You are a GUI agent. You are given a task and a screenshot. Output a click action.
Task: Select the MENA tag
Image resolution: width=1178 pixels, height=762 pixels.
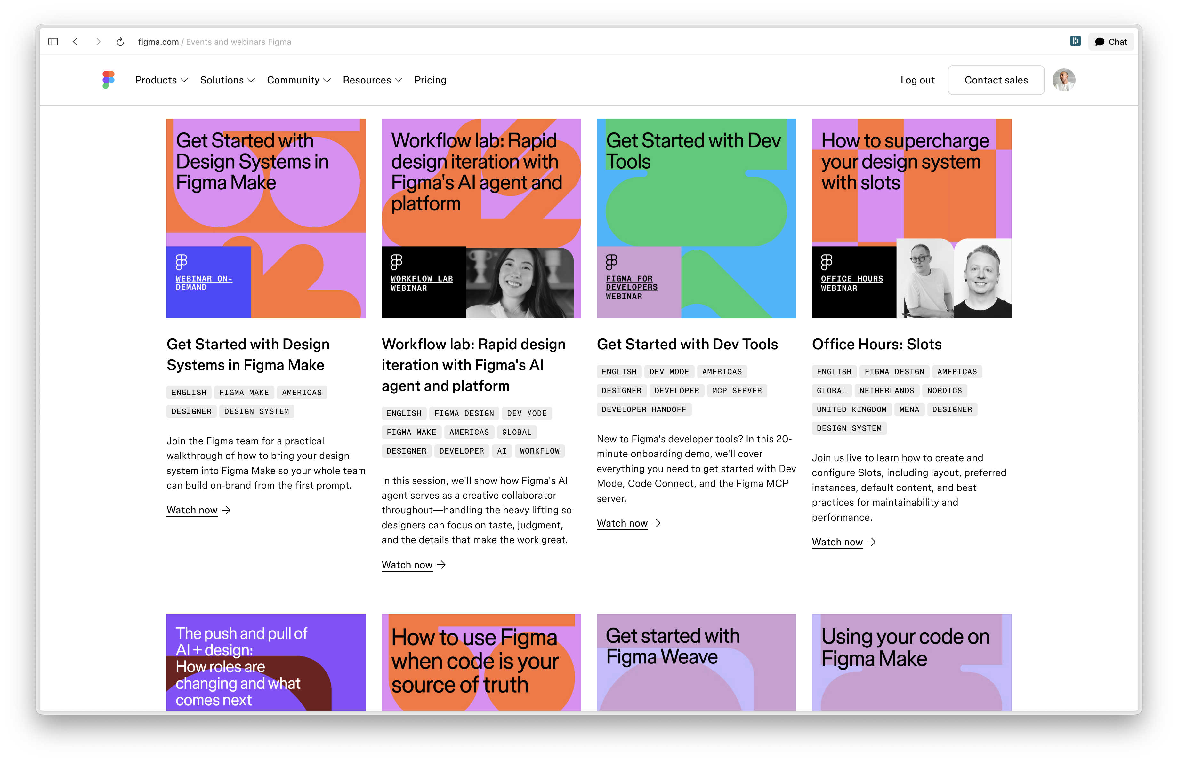[909, 409]
